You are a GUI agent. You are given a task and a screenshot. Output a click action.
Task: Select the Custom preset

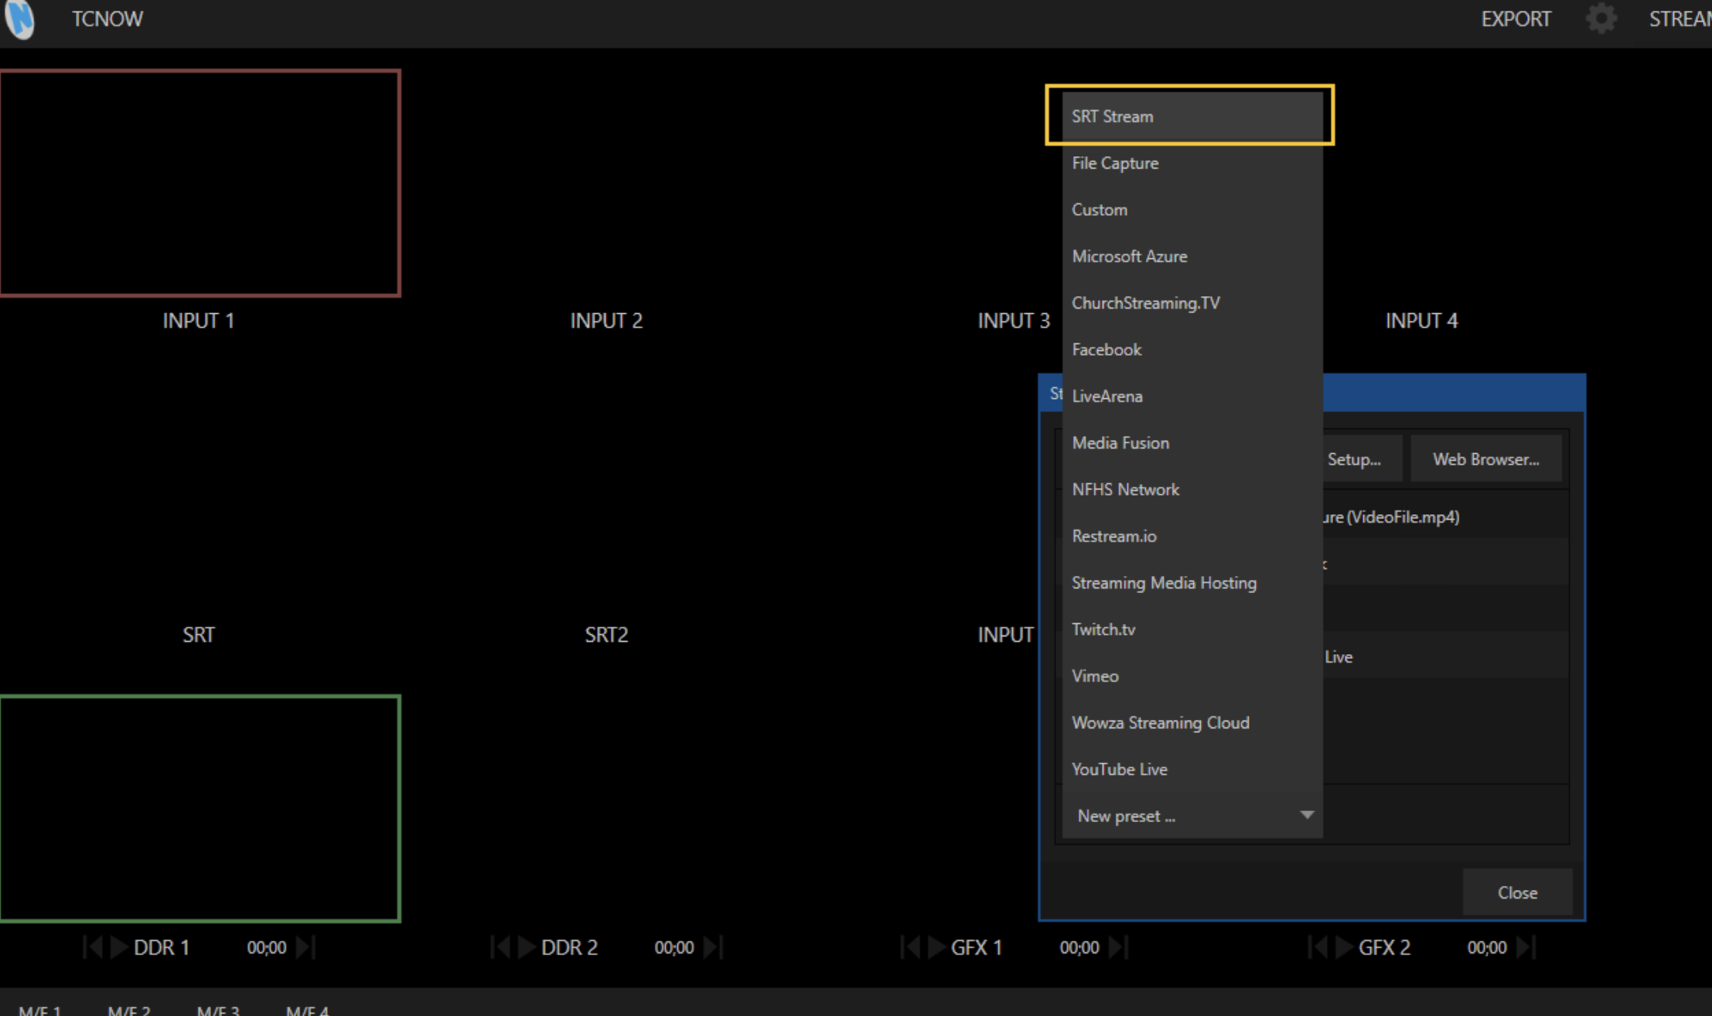[1192, 210]
